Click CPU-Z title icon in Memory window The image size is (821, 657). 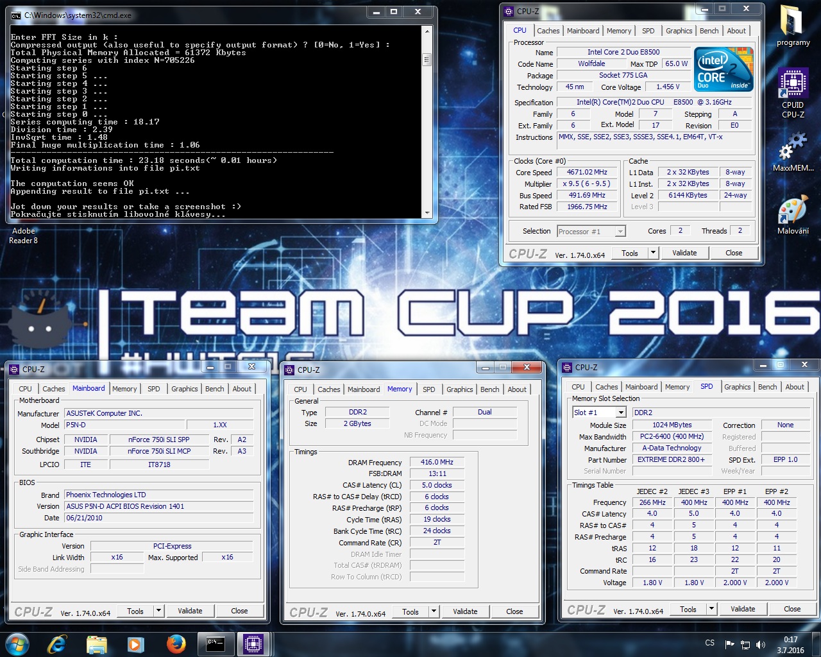(x=289, y=370)
